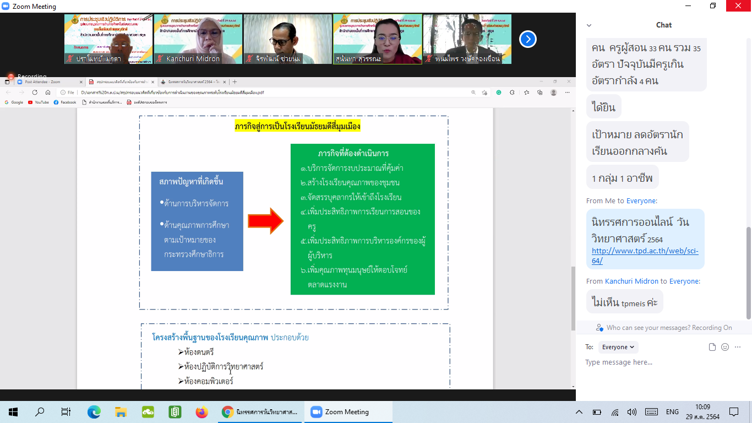Select the จิรพัฒน์ video thumbnail

(287, 39)
